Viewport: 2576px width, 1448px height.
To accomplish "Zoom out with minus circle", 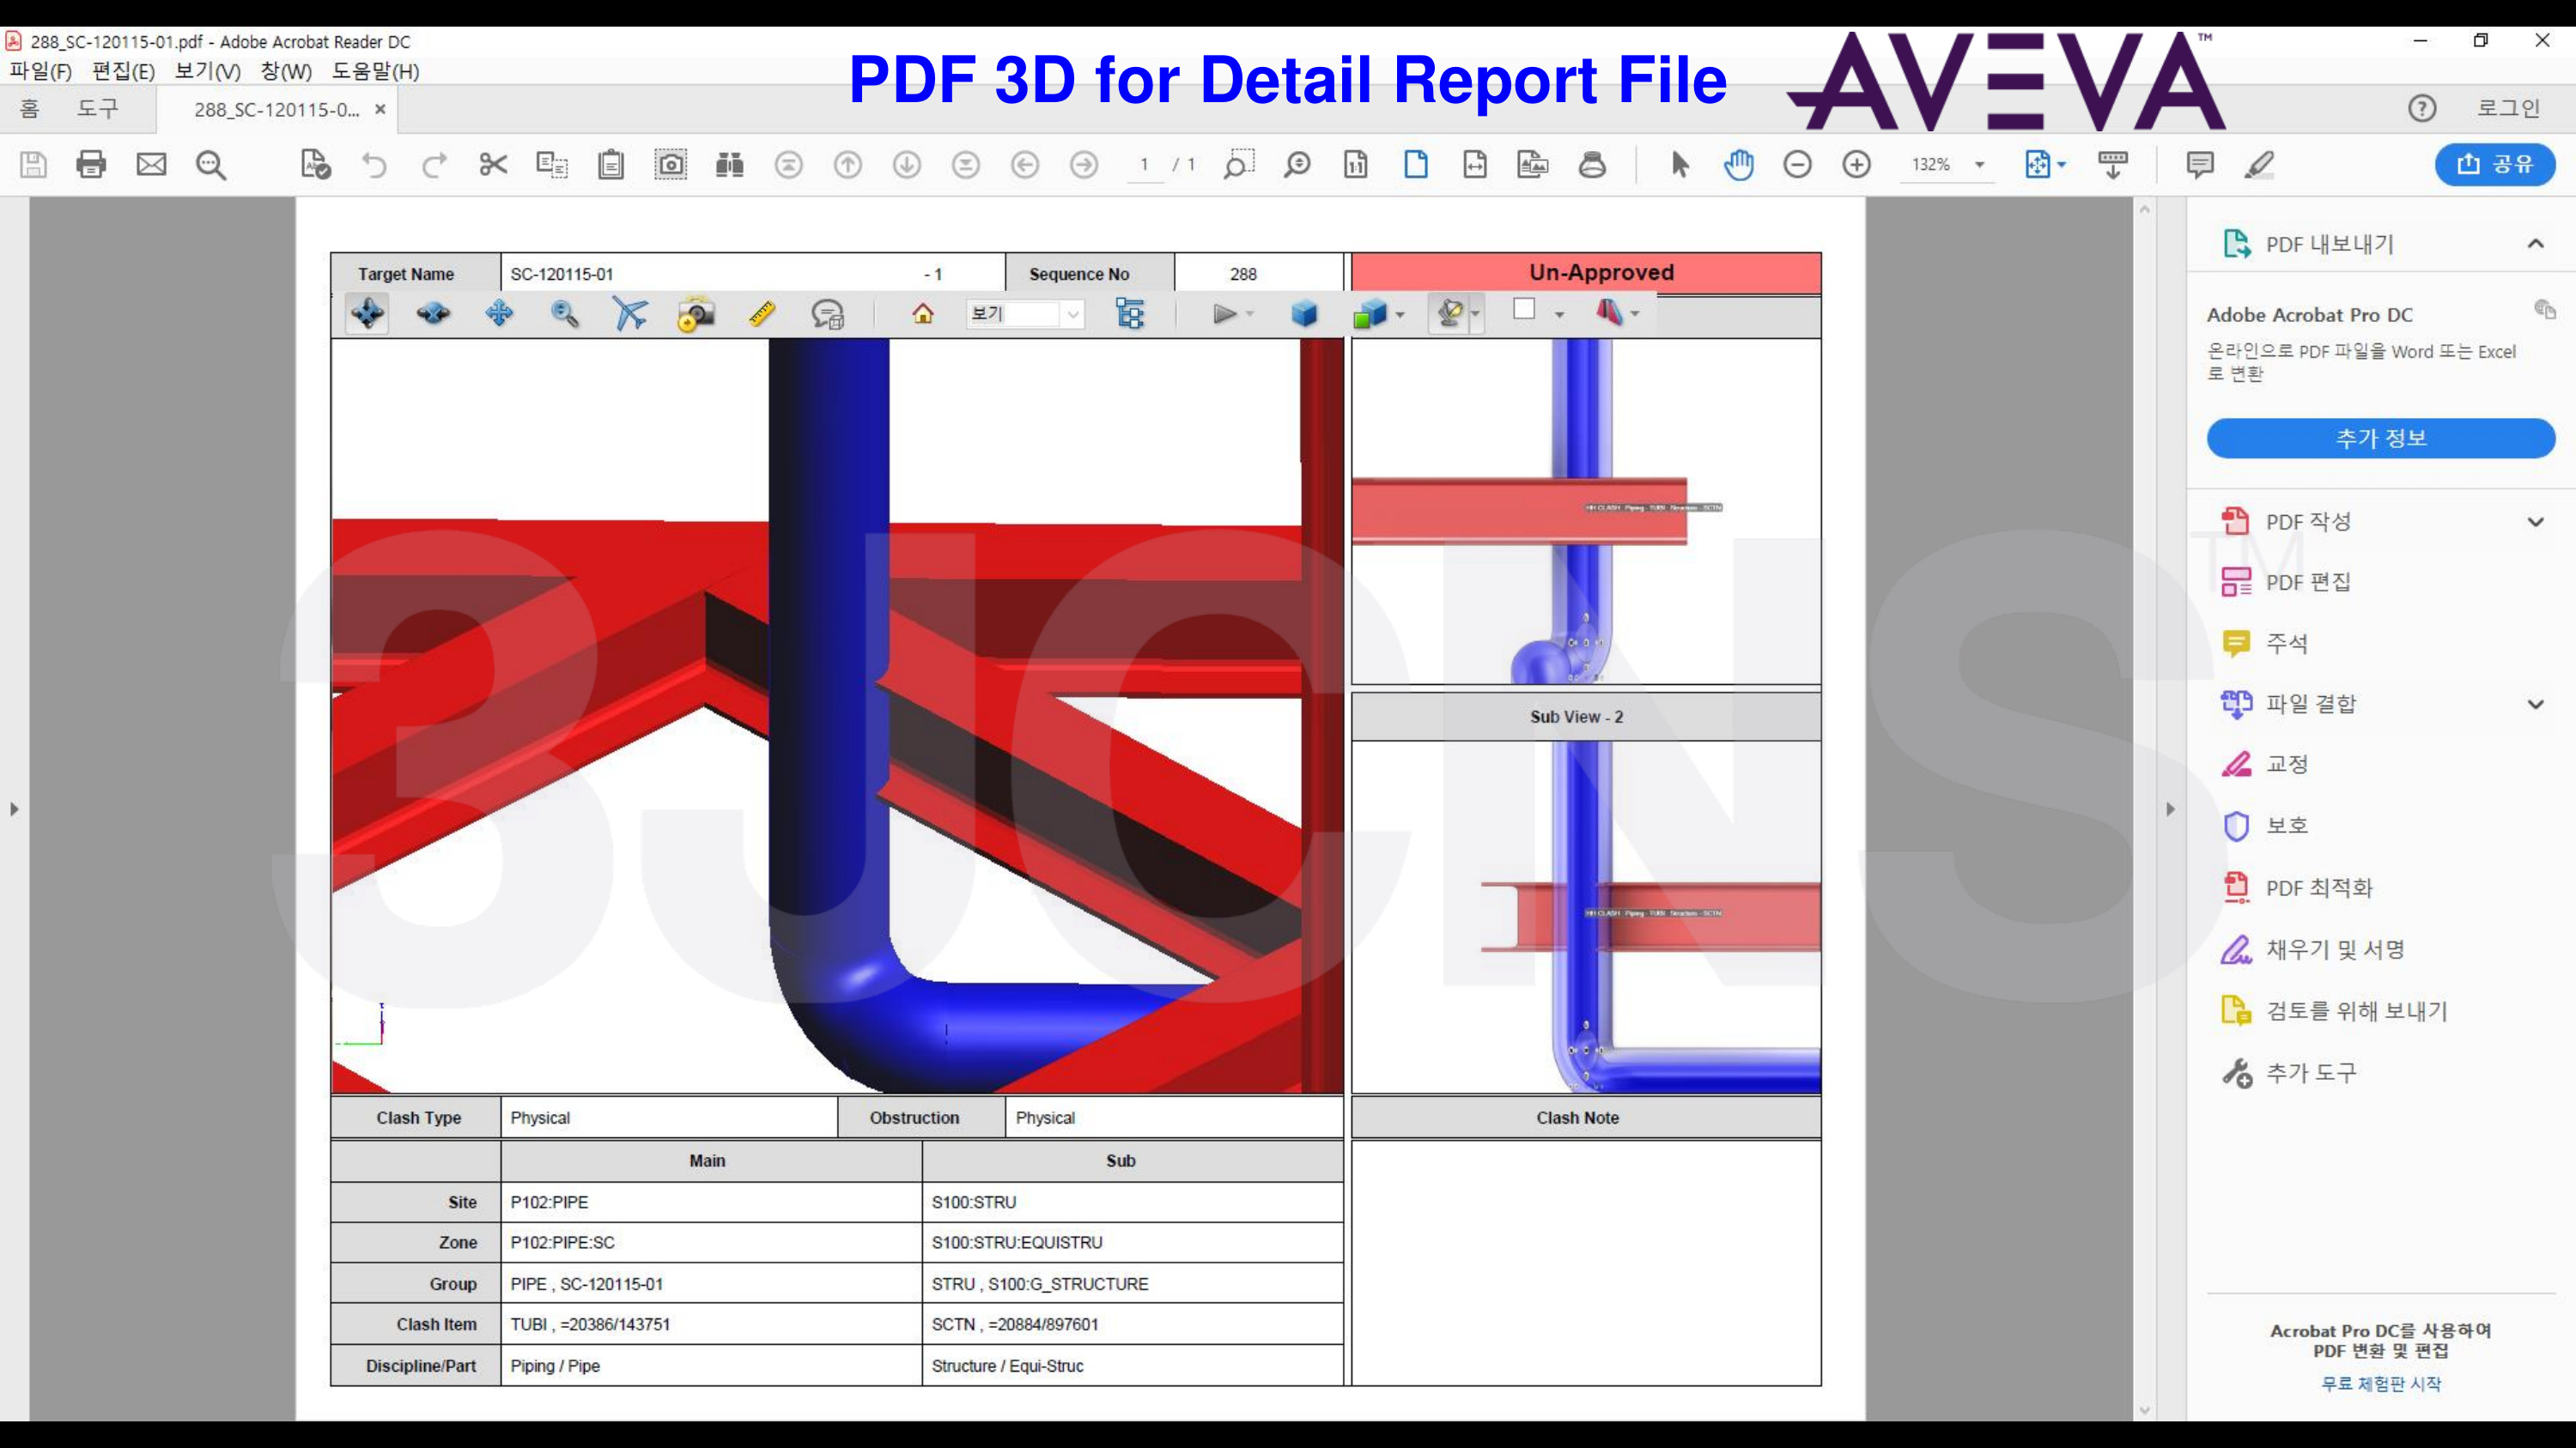I will pos(1797,164).
